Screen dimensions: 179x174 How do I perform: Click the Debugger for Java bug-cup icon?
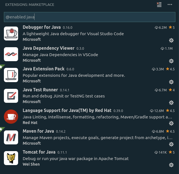tap(11, 34)
